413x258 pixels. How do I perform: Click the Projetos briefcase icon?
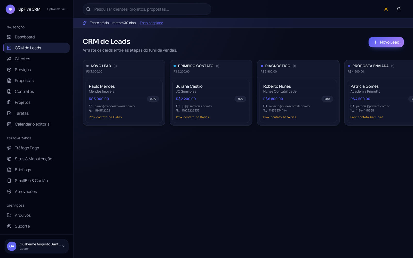[x=9, y=102]
